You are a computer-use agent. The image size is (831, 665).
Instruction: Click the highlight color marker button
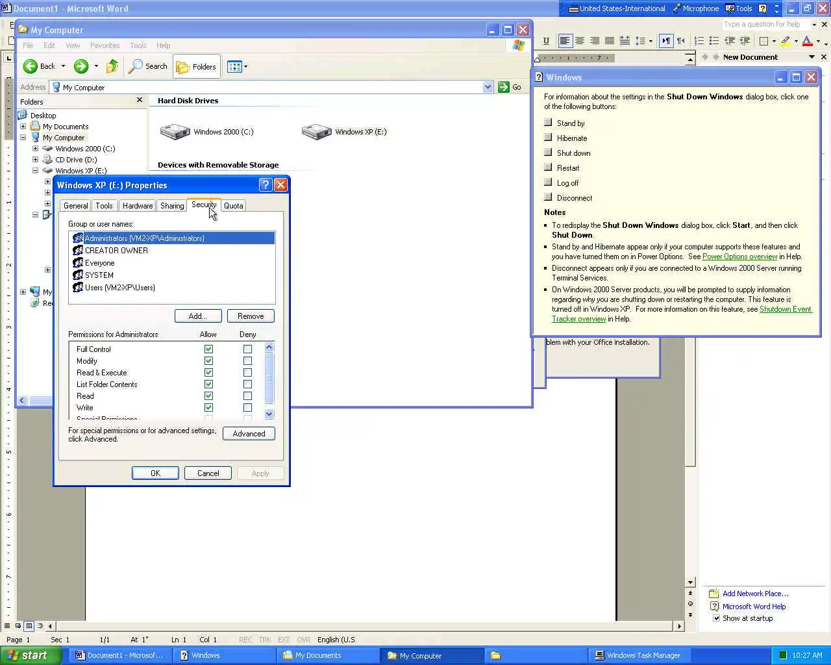[786, 41]
